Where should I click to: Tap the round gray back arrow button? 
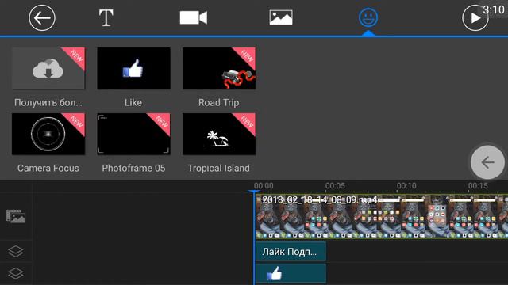(x=487, y=162)
